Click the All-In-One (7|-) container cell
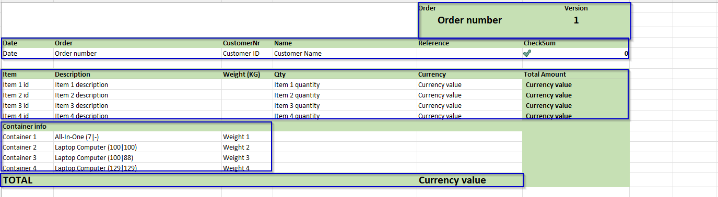 coord(137,137)
